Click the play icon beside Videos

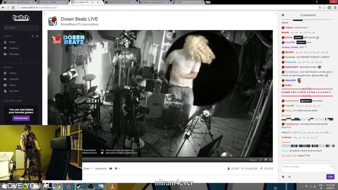[5, 85]
